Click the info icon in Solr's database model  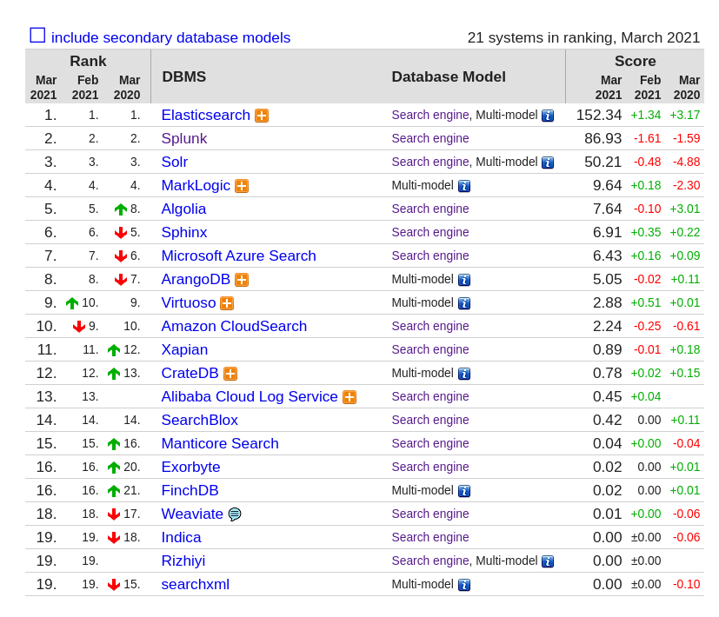[548, 163]
